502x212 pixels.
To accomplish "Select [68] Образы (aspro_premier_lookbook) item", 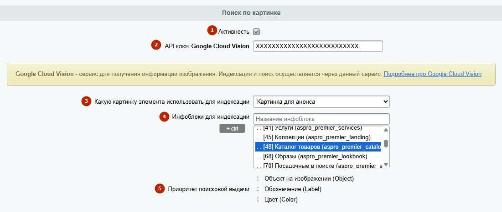I will pos(315,156).
